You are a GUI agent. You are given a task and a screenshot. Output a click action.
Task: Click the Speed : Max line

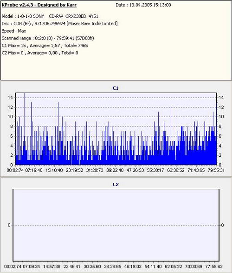click(x=14, y=31)
